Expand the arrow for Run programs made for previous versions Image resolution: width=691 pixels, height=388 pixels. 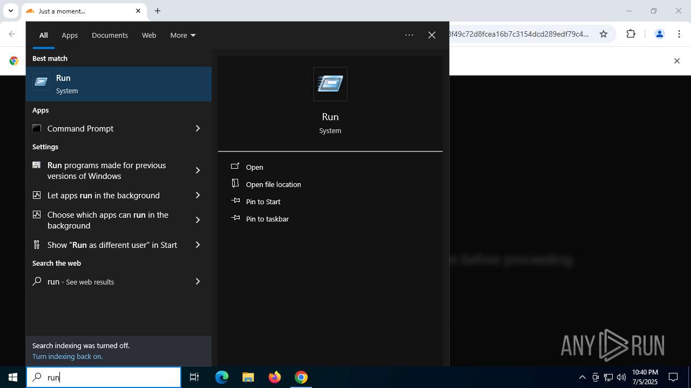pyautogui.click(x=198, y=170)
